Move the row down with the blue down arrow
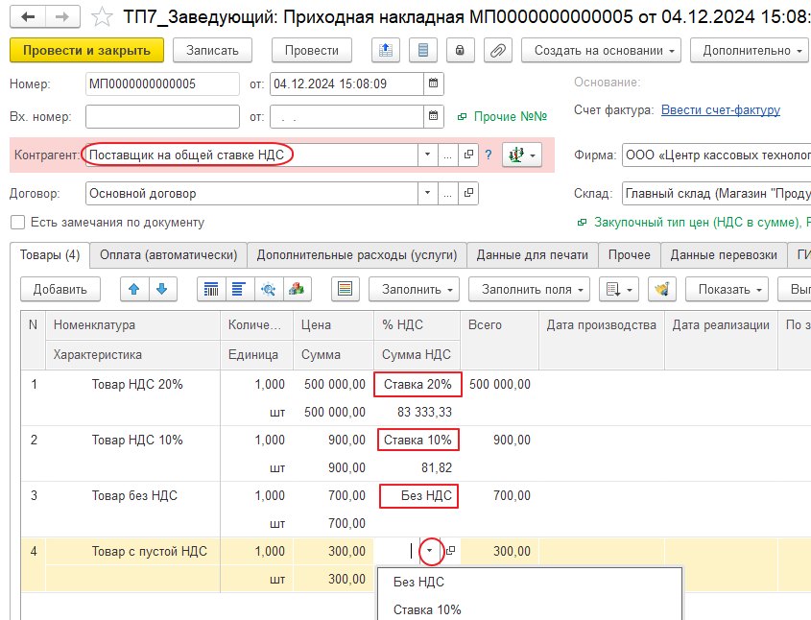The height and width of the screenshot is (620, 811). (x=162, y=289)
